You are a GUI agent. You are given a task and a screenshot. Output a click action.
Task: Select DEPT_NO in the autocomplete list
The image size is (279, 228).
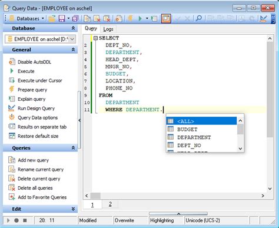[x=201, y=146]
